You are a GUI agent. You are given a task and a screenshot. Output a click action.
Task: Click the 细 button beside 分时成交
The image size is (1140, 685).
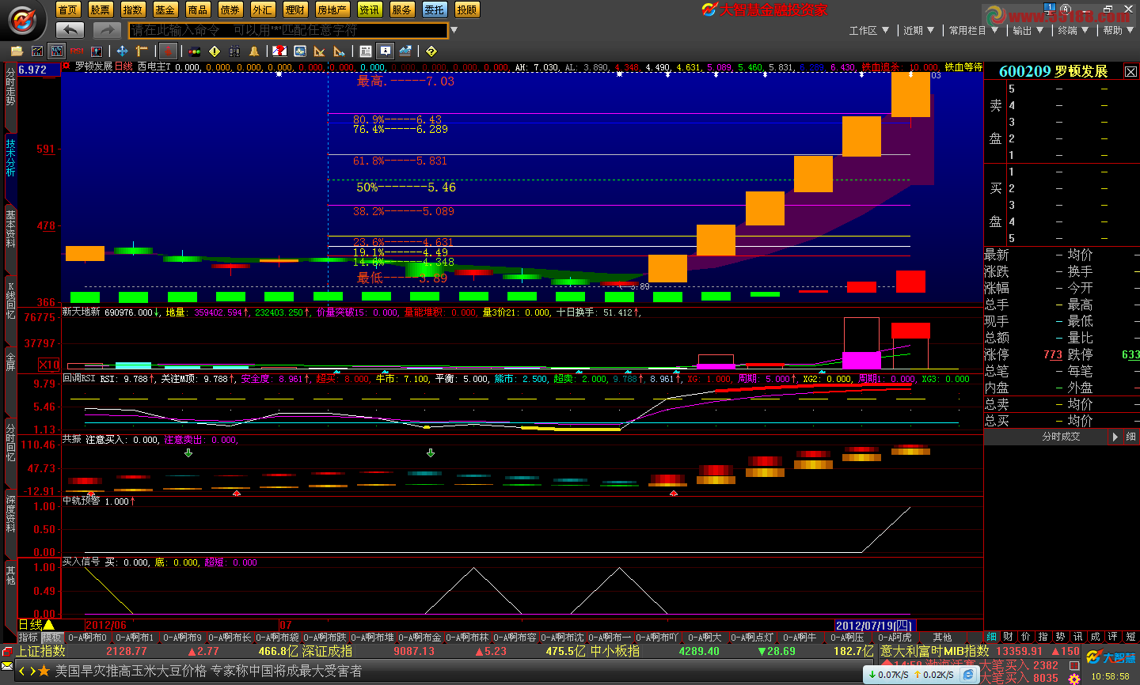1130,437
